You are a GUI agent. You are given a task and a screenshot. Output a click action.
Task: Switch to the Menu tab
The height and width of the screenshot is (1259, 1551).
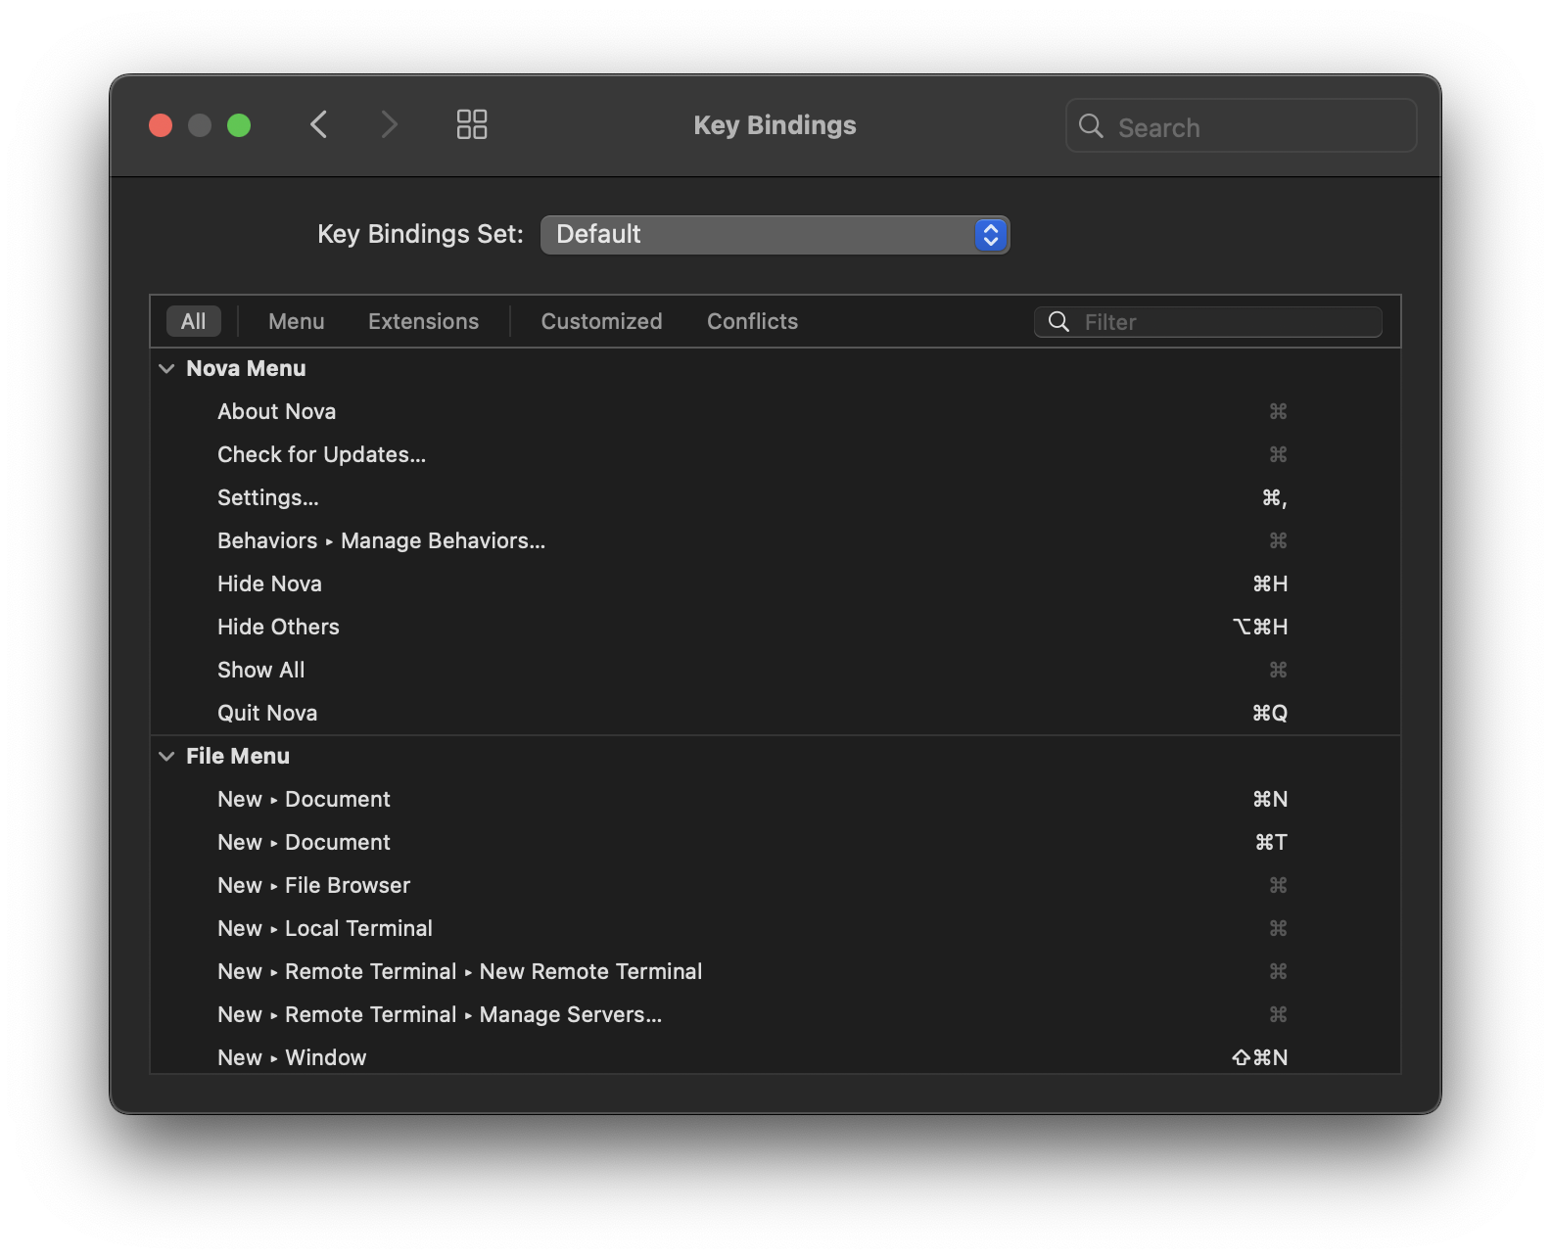tap(296, 321)
